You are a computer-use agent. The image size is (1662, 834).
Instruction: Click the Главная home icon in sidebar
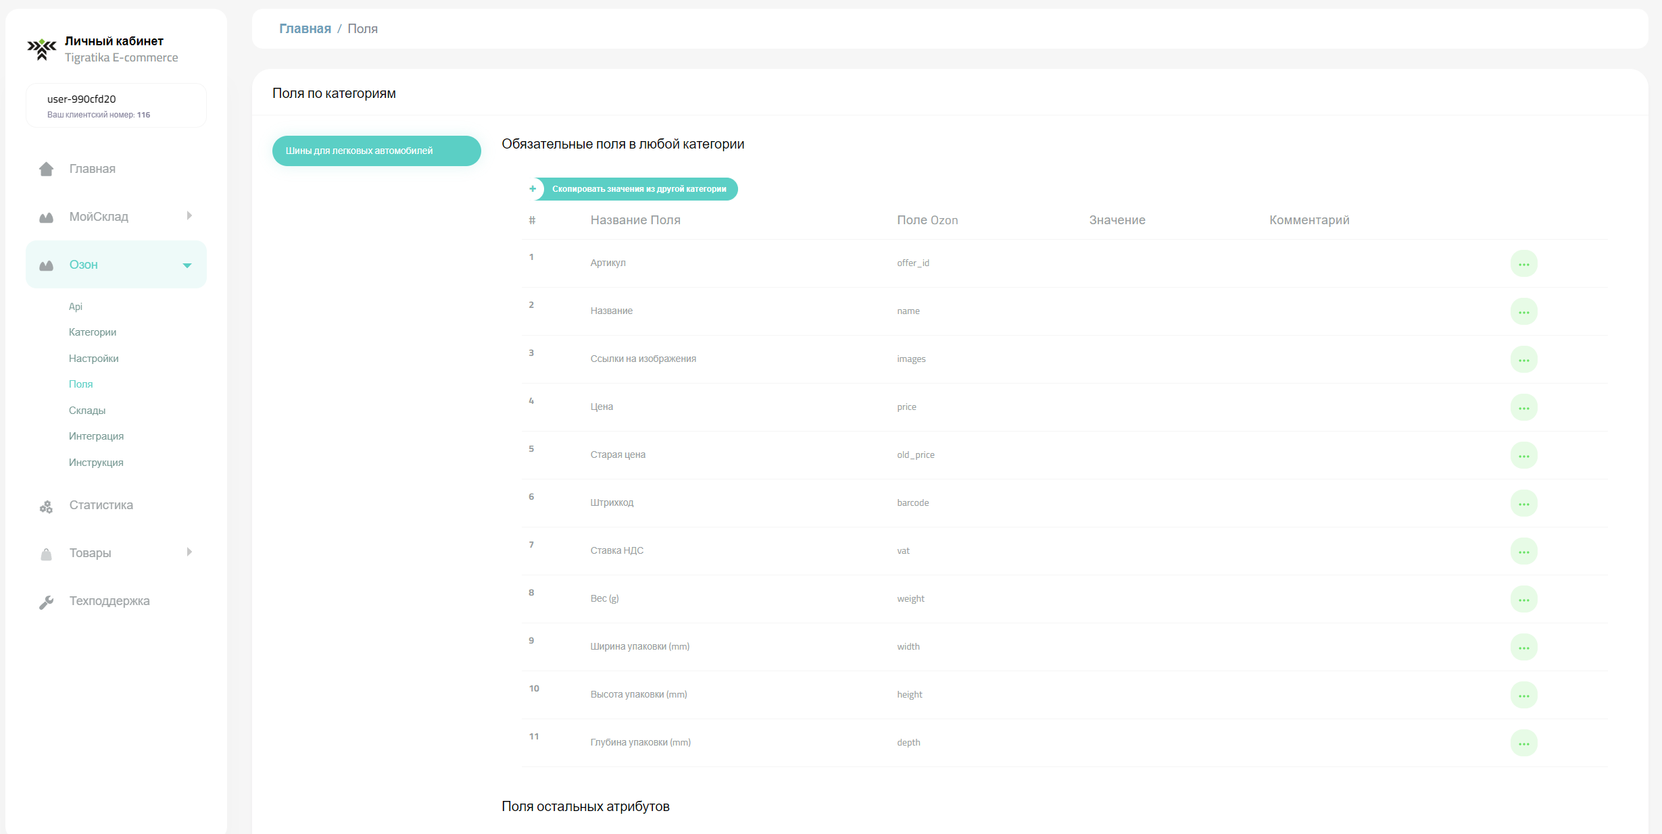[46, 169]
